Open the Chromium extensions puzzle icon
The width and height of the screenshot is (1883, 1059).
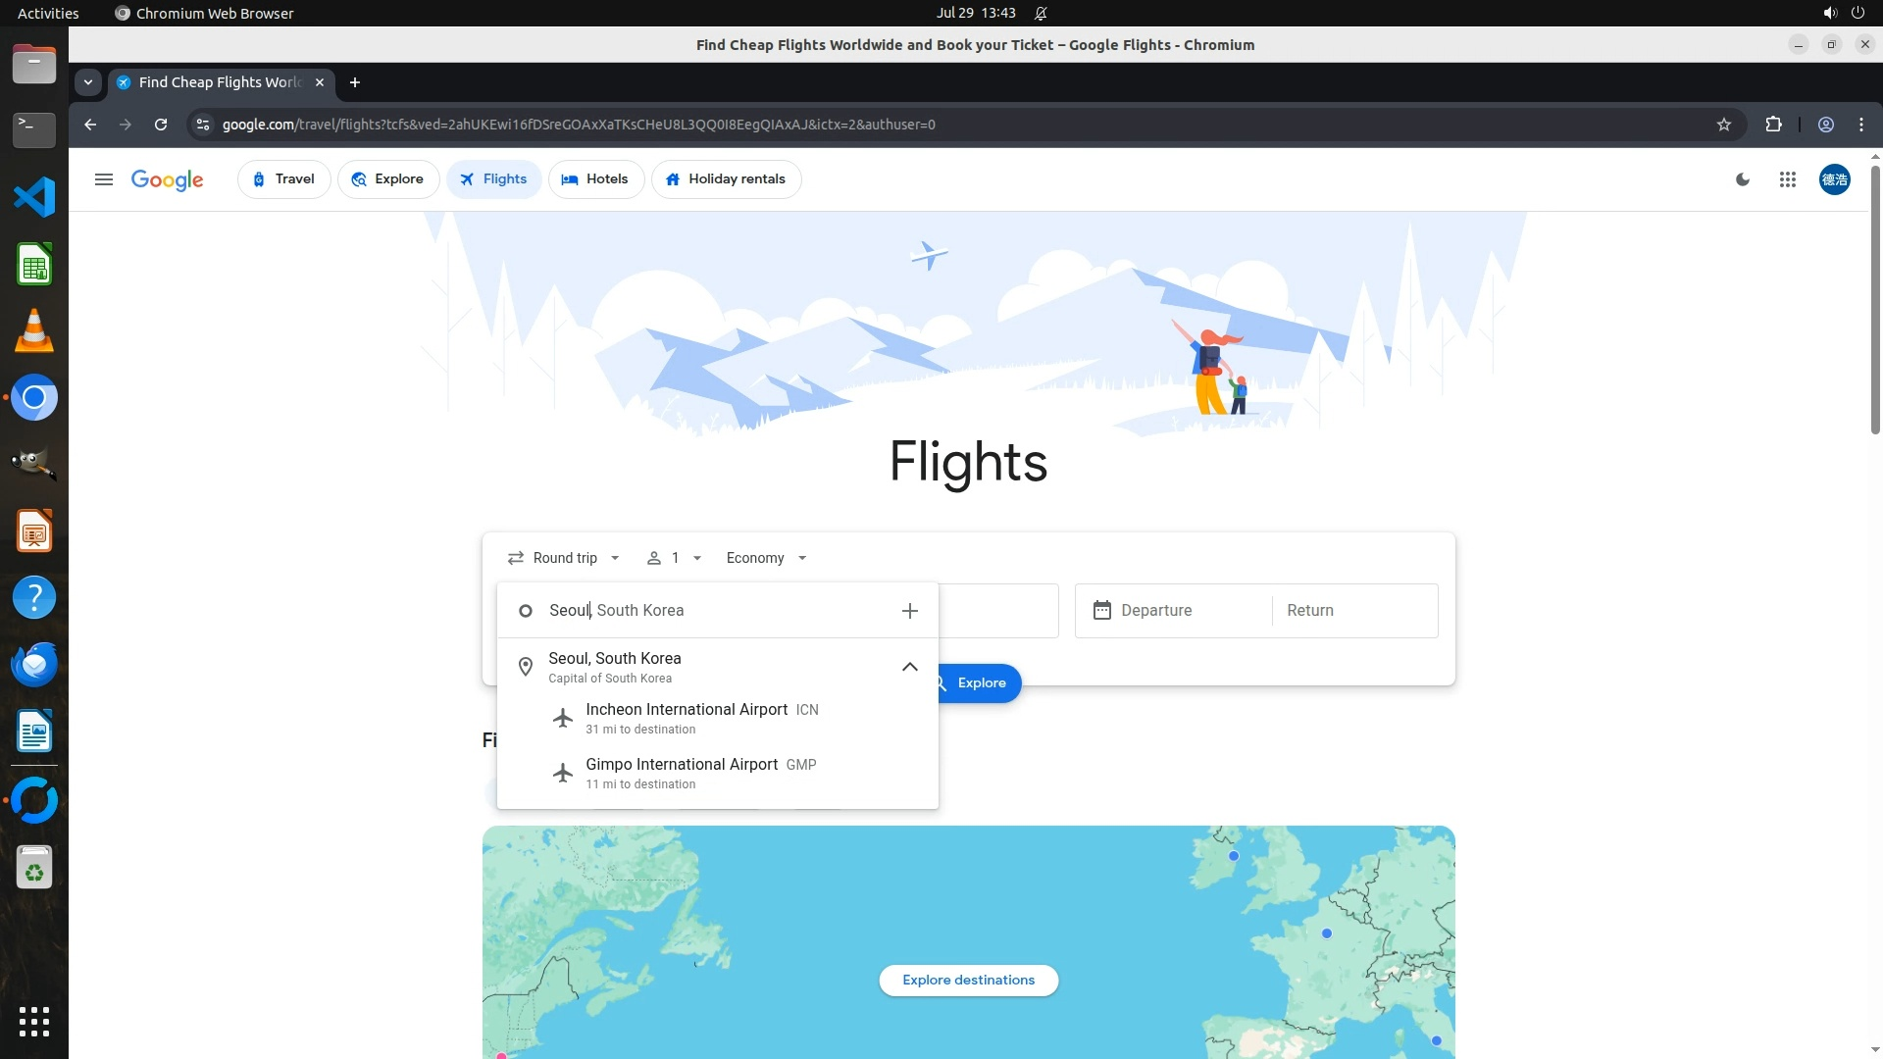(x=1773, y=125)
